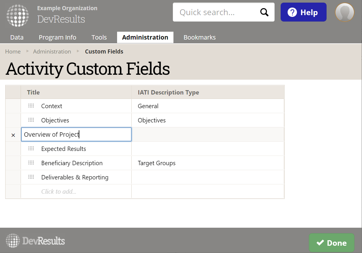Click drag handle beside Beneficiary Description
Screen dimensions: 362x253
coord(31,163)
